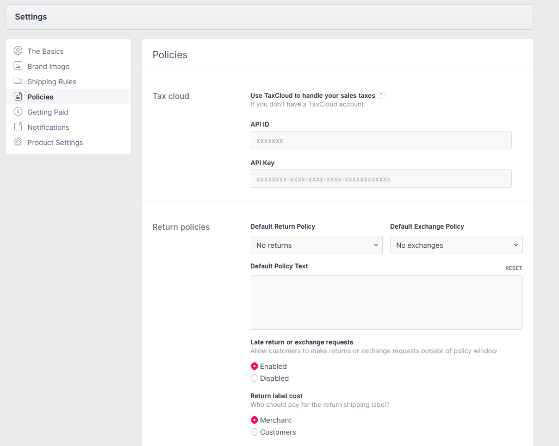Click the TaxCloud help question mark icon

pyautogui.click(x=381, y=95)
